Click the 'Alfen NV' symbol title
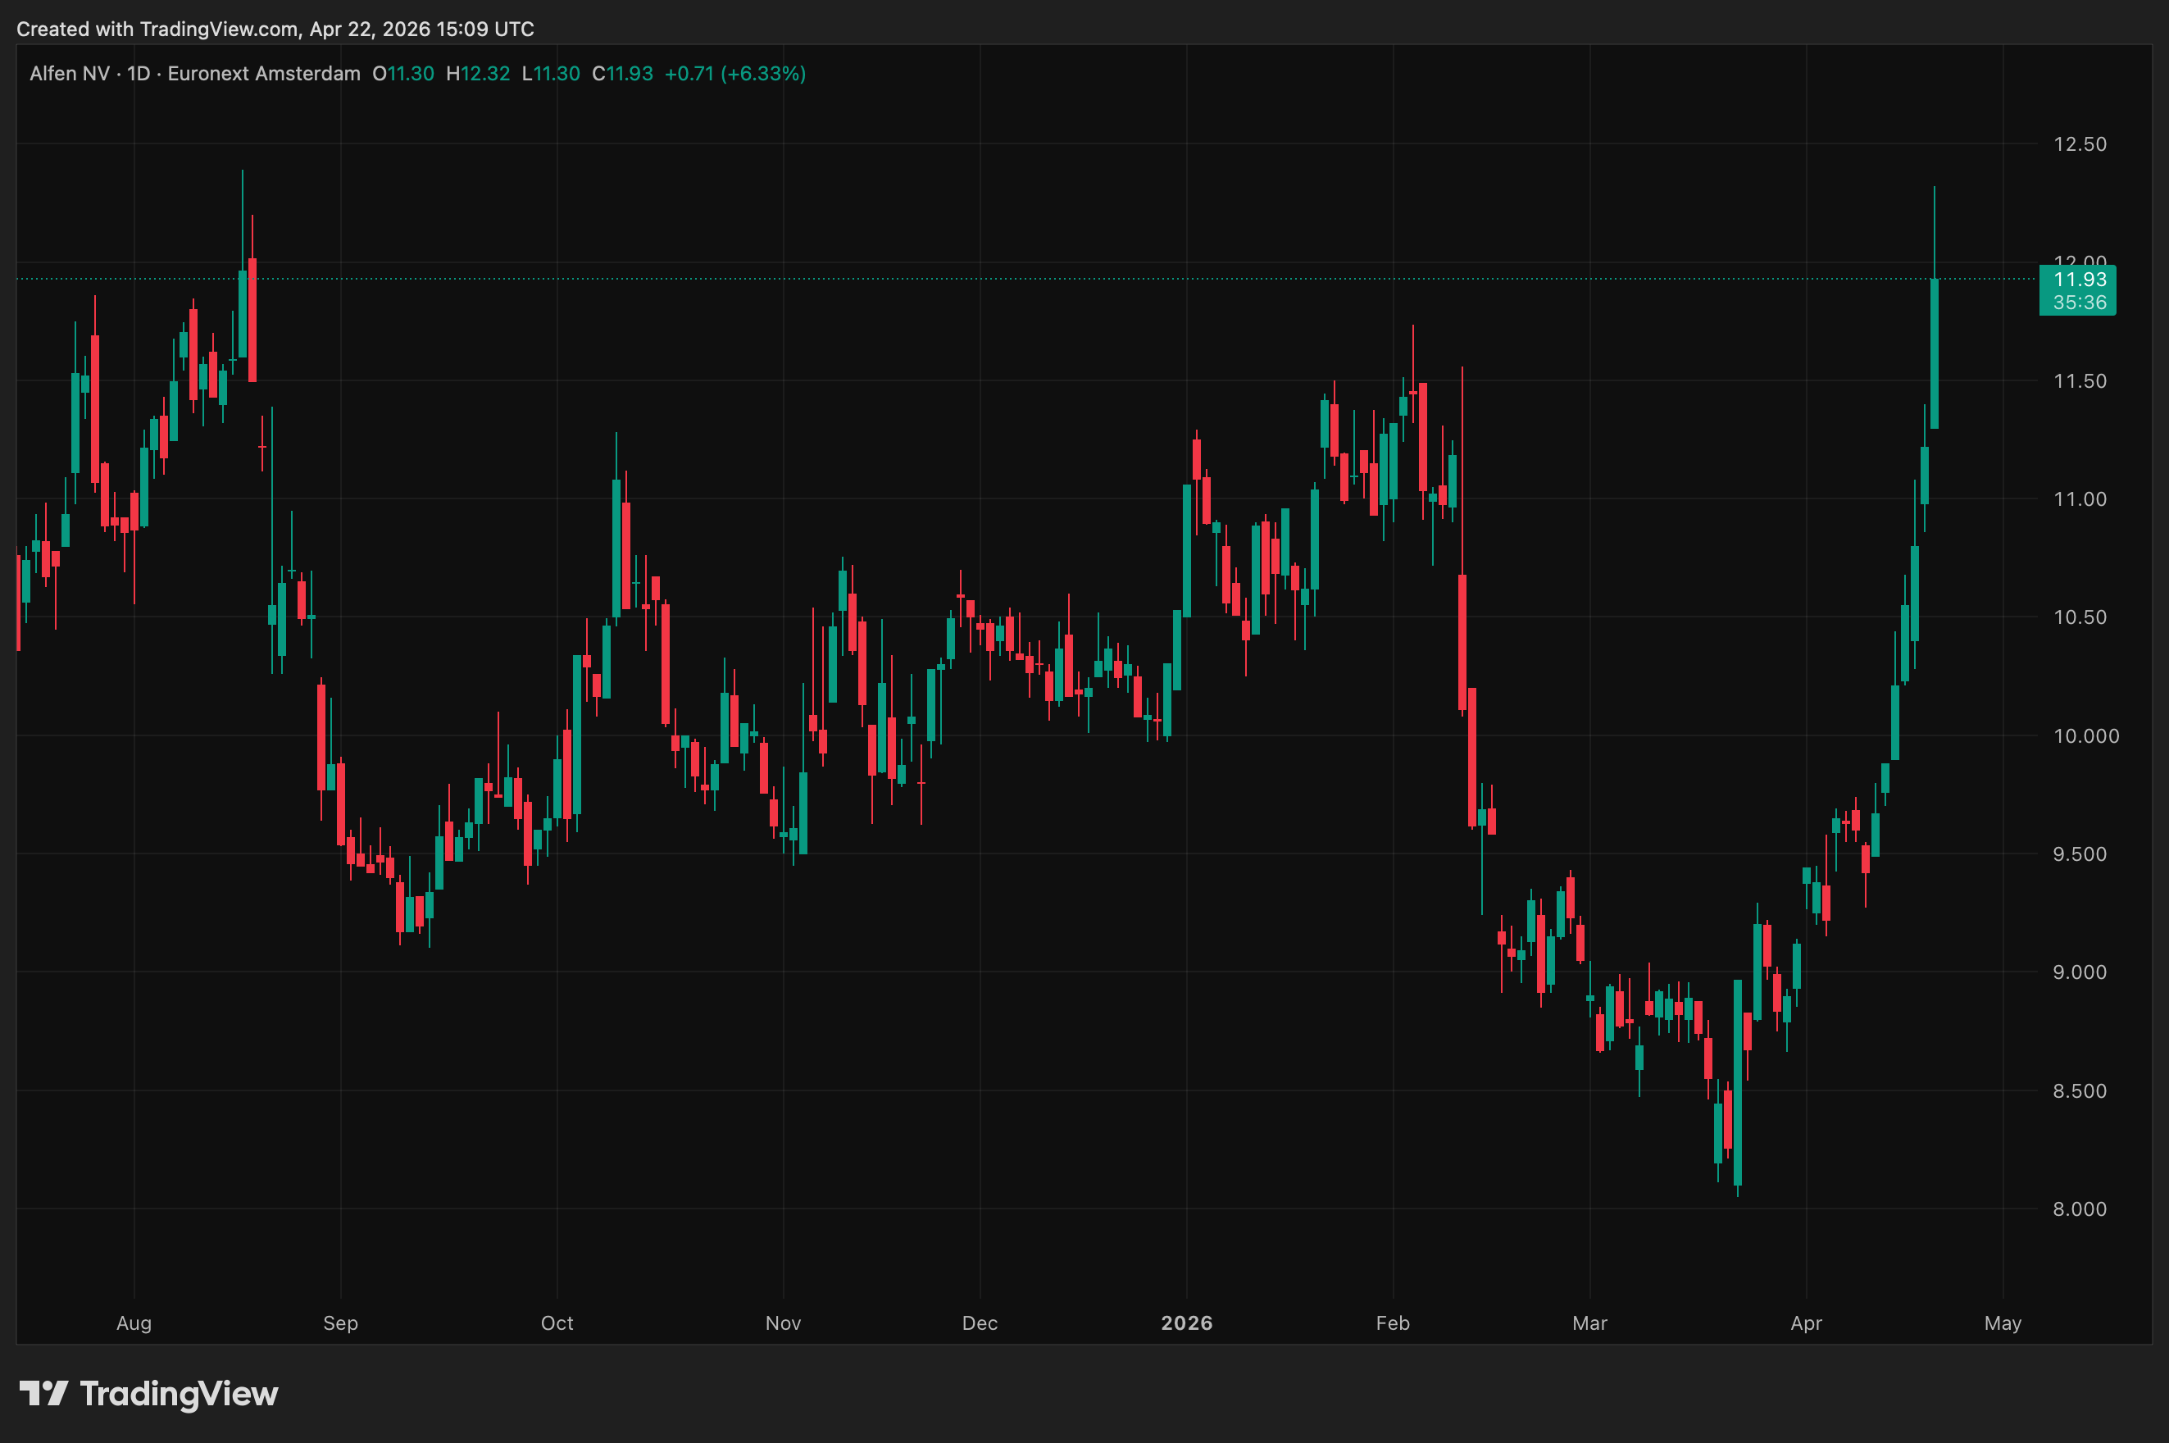2169x1443 pixels. [69, 74]
